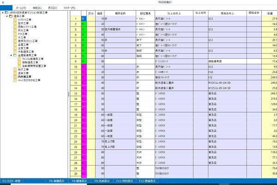Click the green 外 color cell in row 5
The height and width of the screenshot is (185, 277).
84,40
